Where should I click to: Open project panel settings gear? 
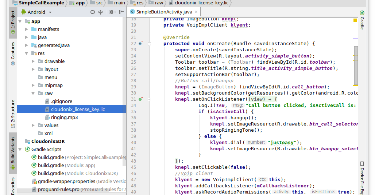[111, 12]
